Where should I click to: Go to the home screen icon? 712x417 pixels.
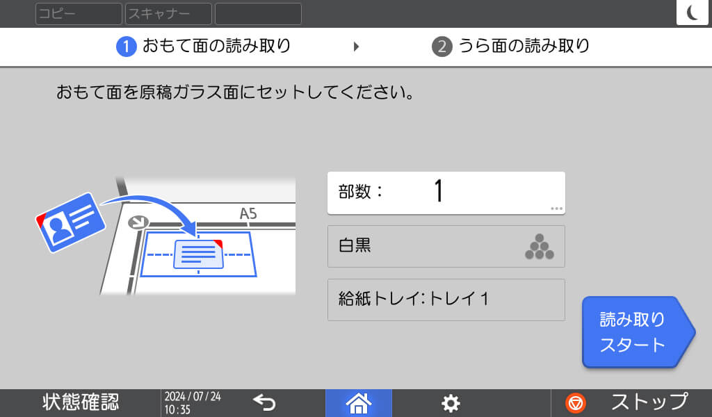point(359,402)
